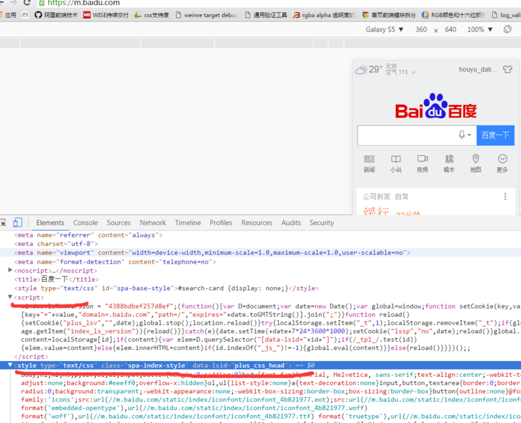This screenshot has width=521, height=423.
Task: Open the 糯米 Nuomi icon
Action: point(449,159)
